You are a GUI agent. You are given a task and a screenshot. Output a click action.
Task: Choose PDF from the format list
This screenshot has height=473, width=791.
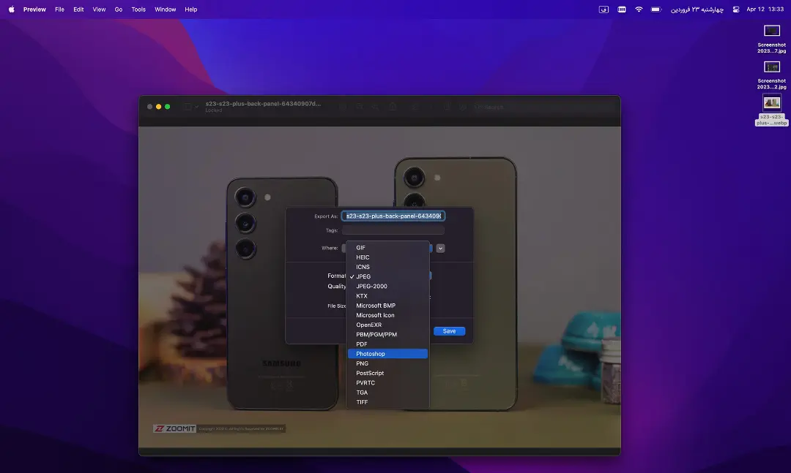387,344
